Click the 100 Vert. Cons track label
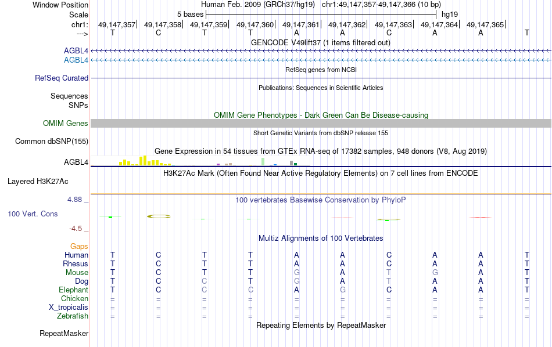Viewport: 552px width, 347px height. [33, 214]
